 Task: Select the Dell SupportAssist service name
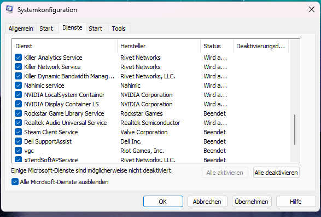[x=48, y=141]
